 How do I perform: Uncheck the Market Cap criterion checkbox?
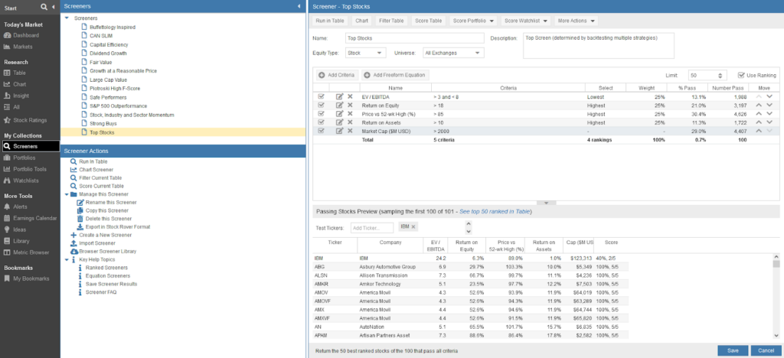click(322, 131)
